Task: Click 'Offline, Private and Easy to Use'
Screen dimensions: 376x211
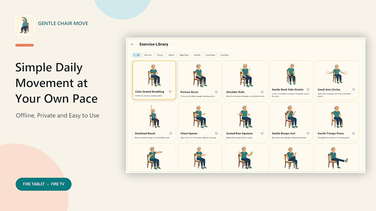Action: click(x=58, y=115)
